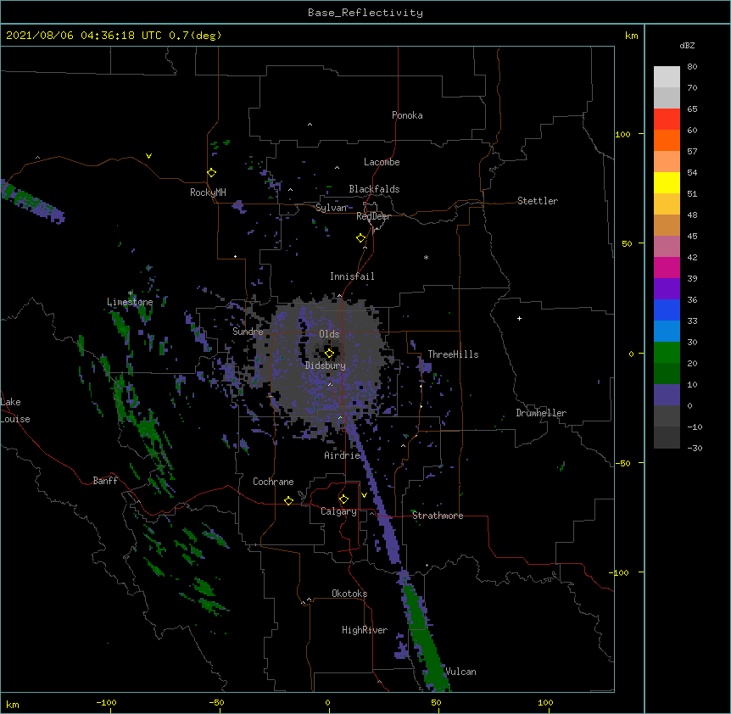Click the Drumheller city label

[x=541, y=413]
